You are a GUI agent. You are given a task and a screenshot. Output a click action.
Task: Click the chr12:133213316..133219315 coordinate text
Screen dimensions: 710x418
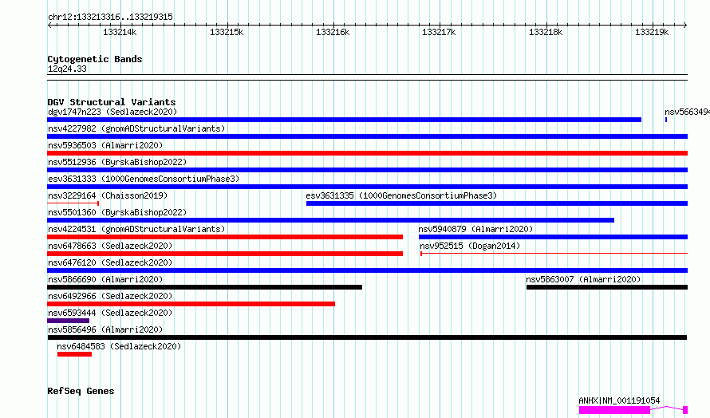(110, 17)
